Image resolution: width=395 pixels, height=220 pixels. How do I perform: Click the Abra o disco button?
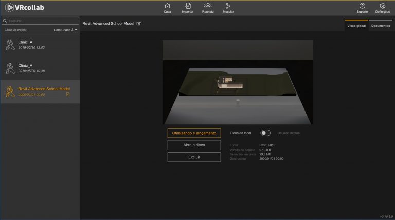pos(194,145)
